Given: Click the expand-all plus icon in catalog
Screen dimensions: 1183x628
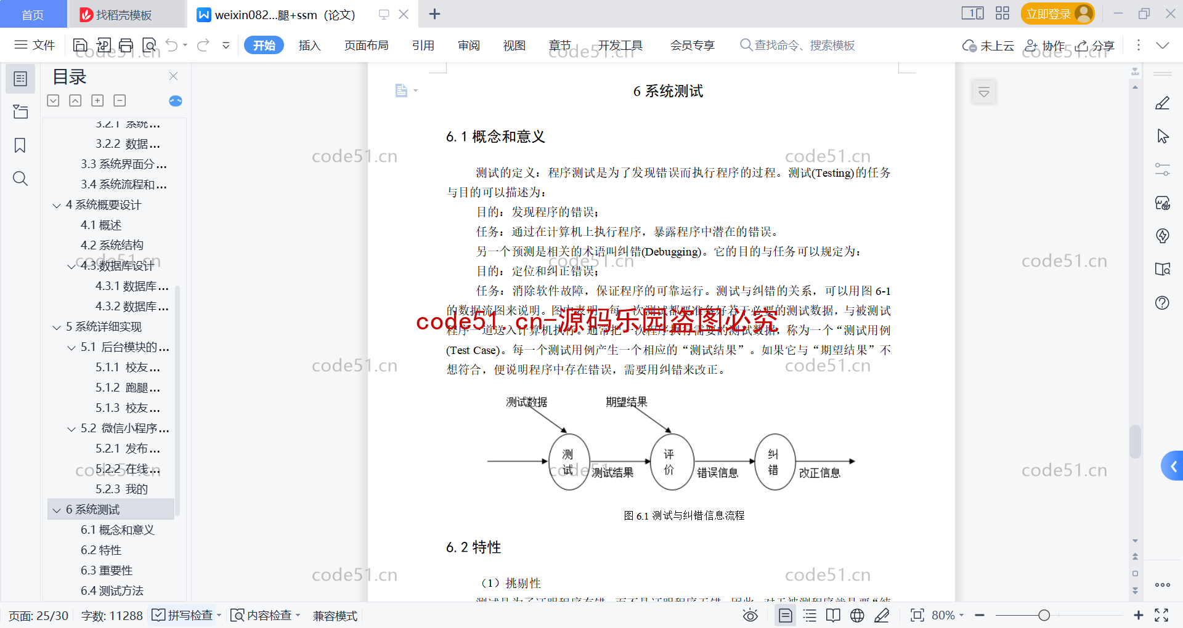Looking at the screenshot, I should [97, 100].
